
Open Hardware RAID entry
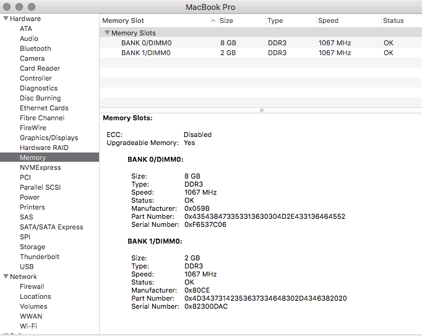pyautogui.click(x=44, y=148)
